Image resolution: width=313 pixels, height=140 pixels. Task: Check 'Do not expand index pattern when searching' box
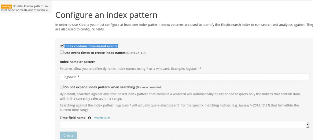click(62, 87)
